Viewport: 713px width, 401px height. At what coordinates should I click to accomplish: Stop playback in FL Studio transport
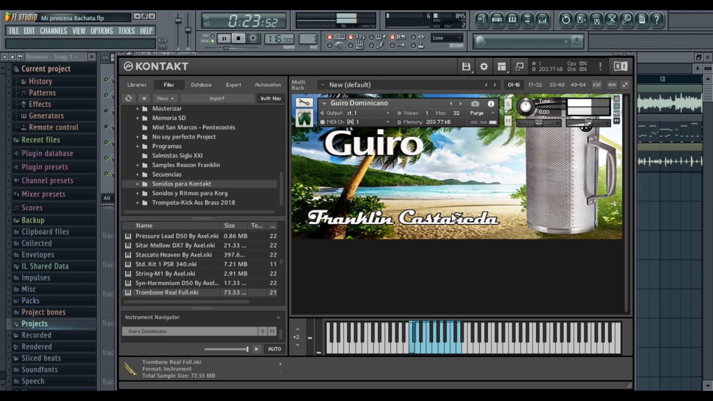click(238, 38)
